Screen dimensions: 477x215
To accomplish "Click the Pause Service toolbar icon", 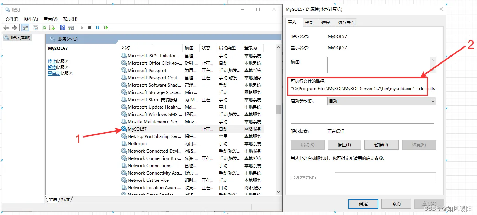I will pos(98,28).
